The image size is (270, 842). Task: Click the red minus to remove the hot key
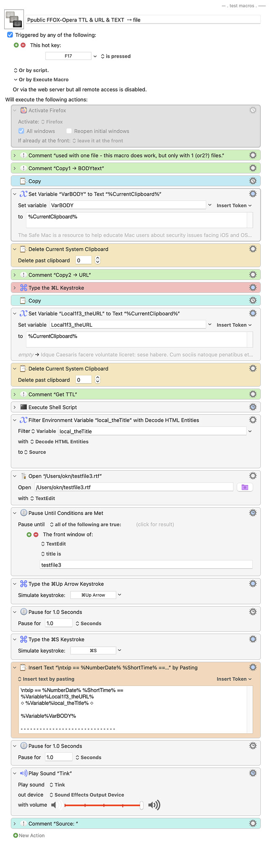tap(22, 45)
